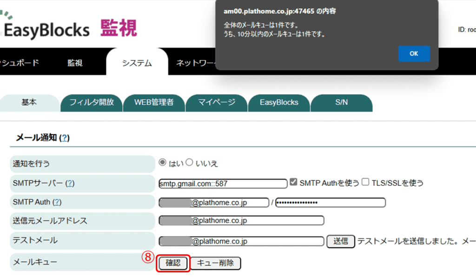Click 送信 to send the test mail
Image resolution: width=476 pixels, height=277 pixels.
(340, 241)
